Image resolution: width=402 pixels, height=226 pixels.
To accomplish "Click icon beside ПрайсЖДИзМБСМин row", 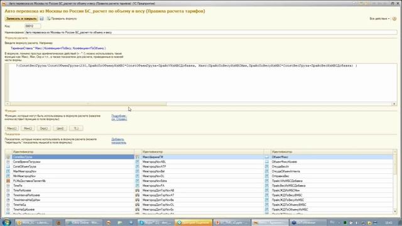I will pos(267,190).
